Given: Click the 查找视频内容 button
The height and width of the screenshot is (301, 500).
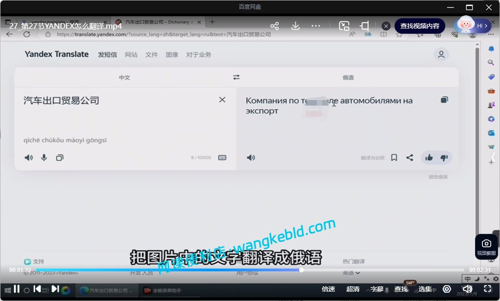Looking at the screenshot, I should tap(419, 26).
